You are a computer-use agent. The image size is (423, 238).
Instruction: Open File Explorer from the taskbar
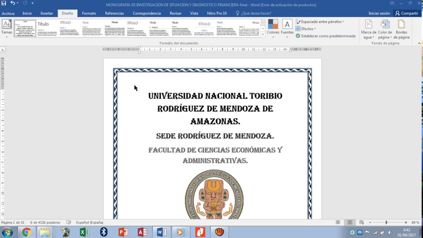click(45, 232)
